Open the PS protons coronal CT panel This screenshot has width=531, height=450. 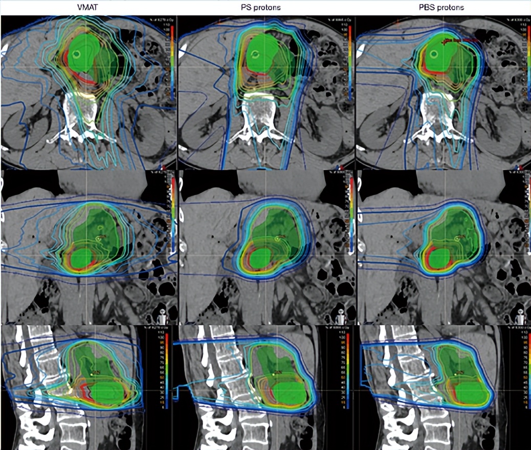click(x=267, y=247)
